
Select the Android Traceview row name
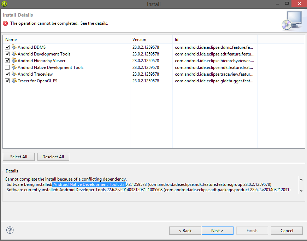coord(35,74)
